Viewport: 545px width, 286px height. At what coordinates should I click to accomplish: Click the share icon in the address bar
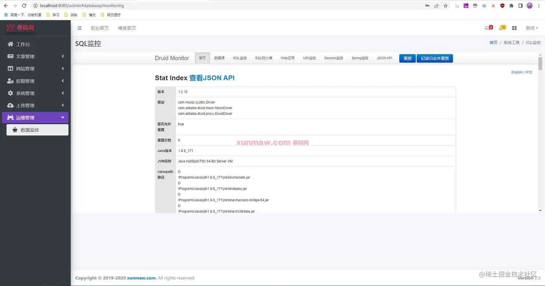[x=437, y=6]
